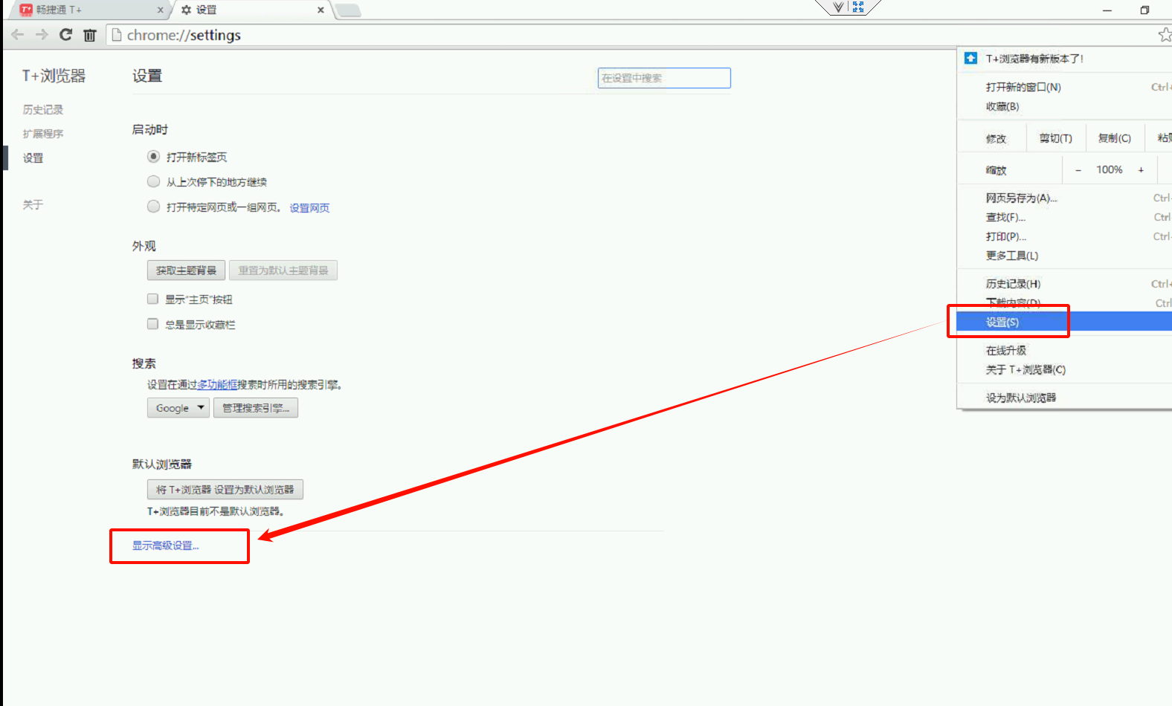Image resolution: width=1172 pixels, height=706 pixels.
Task: Enable 显示"主页"按钮 checkbox
Action: click(x=152, y=299)
